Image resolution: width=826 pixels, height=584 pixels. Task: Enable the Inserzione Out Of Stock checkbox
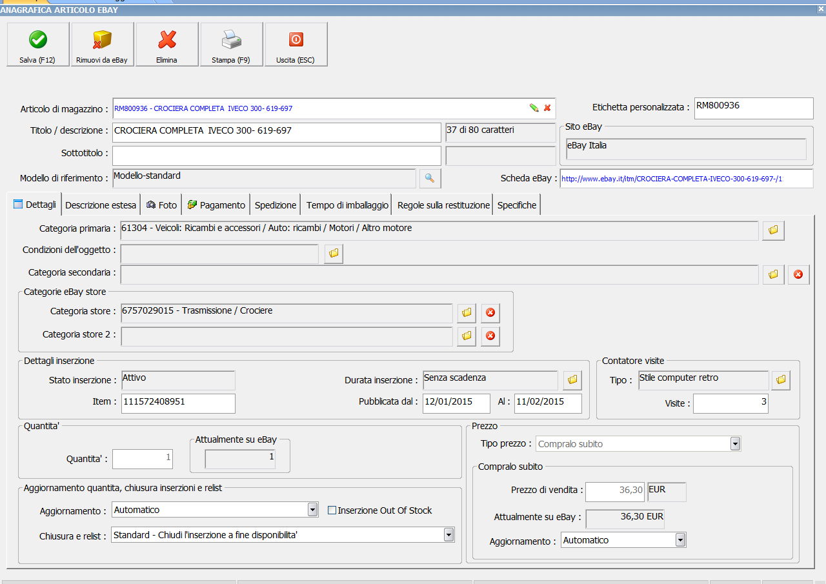pos(332,510)
